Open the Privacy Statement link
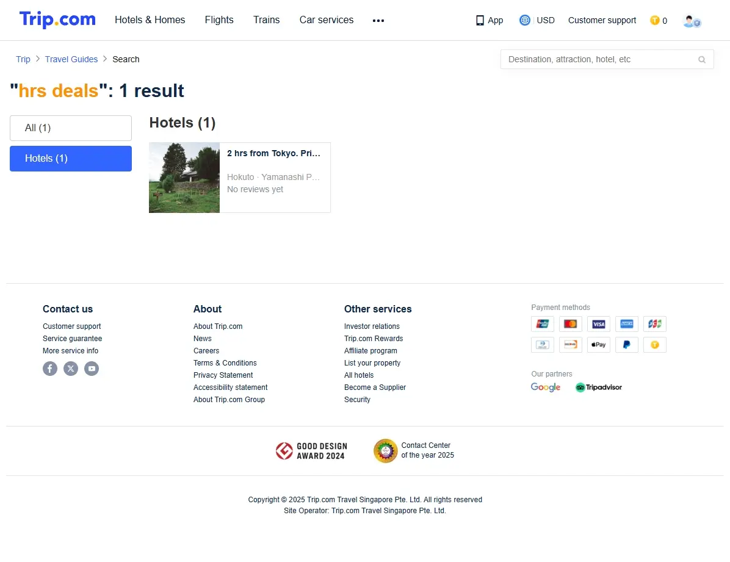Viewport: 730px width, 562px height. (223, 375)
